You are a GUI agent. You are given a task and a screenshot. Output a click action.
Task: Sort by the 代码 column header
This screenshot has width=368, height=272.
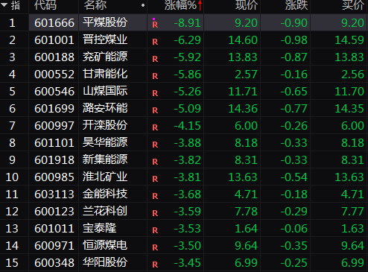pyautogui.click(x=45, y=5)
